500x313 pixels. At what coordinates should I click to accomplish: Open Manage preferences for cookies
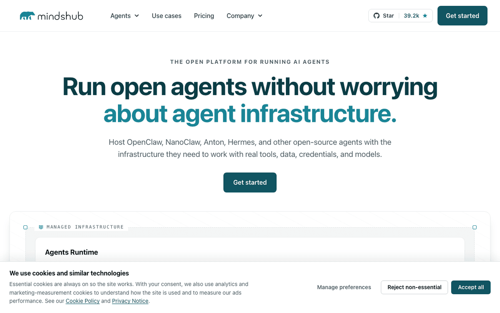[344, 287]
